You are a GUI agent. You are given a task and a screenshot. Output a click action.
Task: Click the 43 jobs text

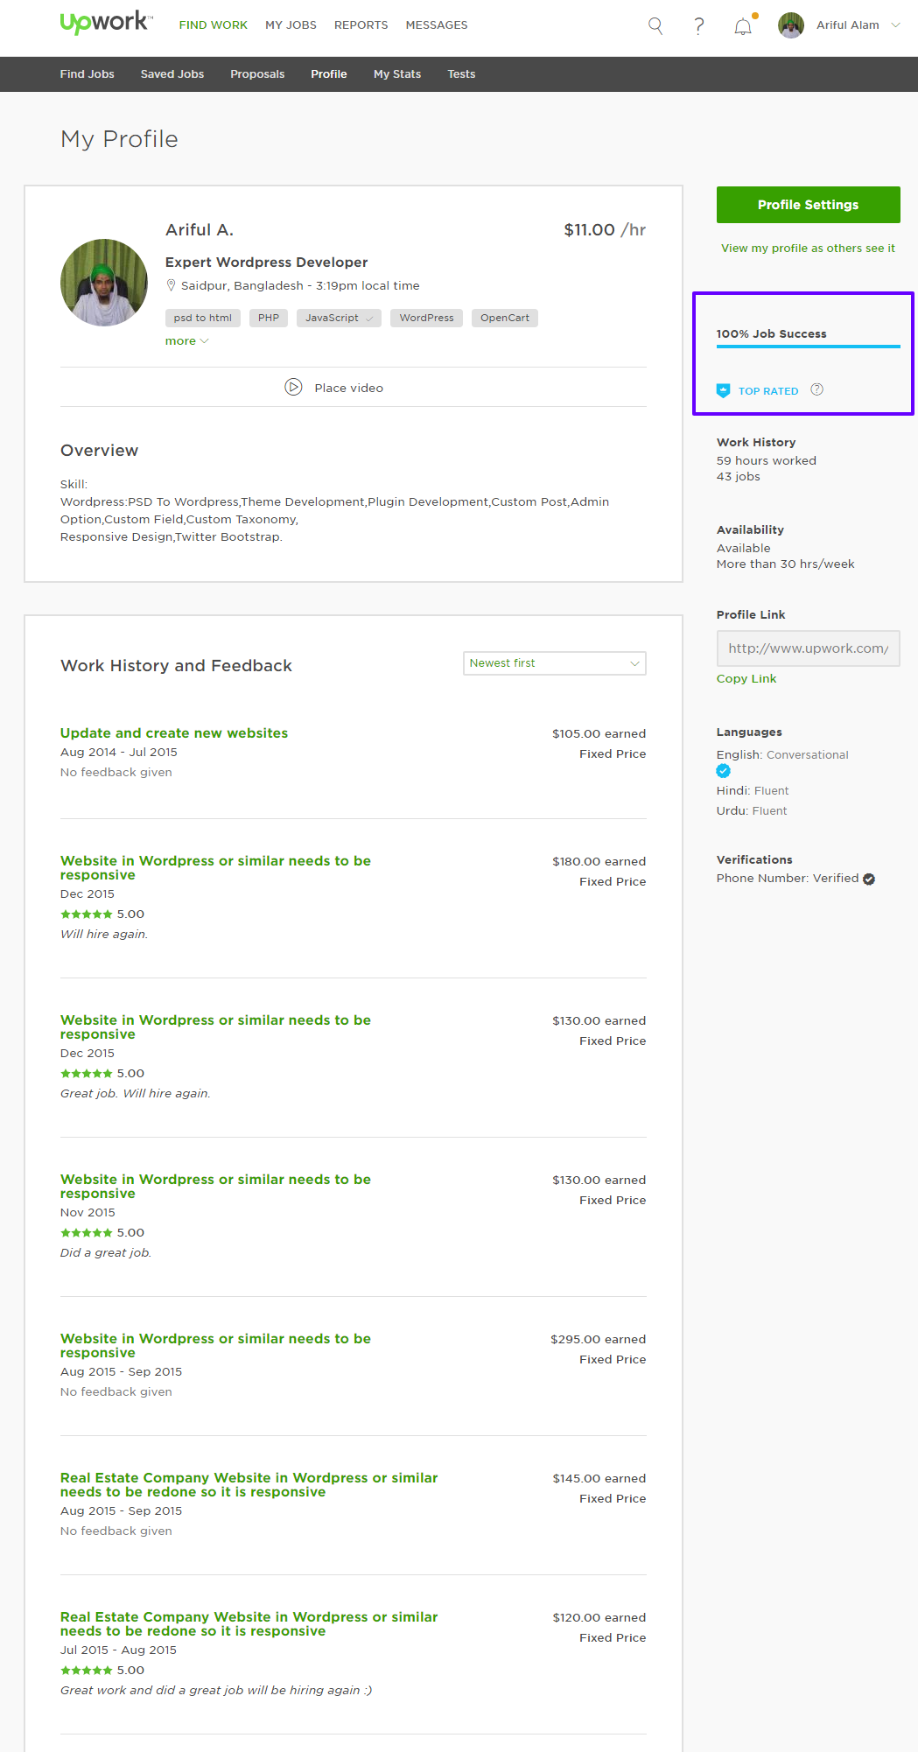click(x=739, y=477)
